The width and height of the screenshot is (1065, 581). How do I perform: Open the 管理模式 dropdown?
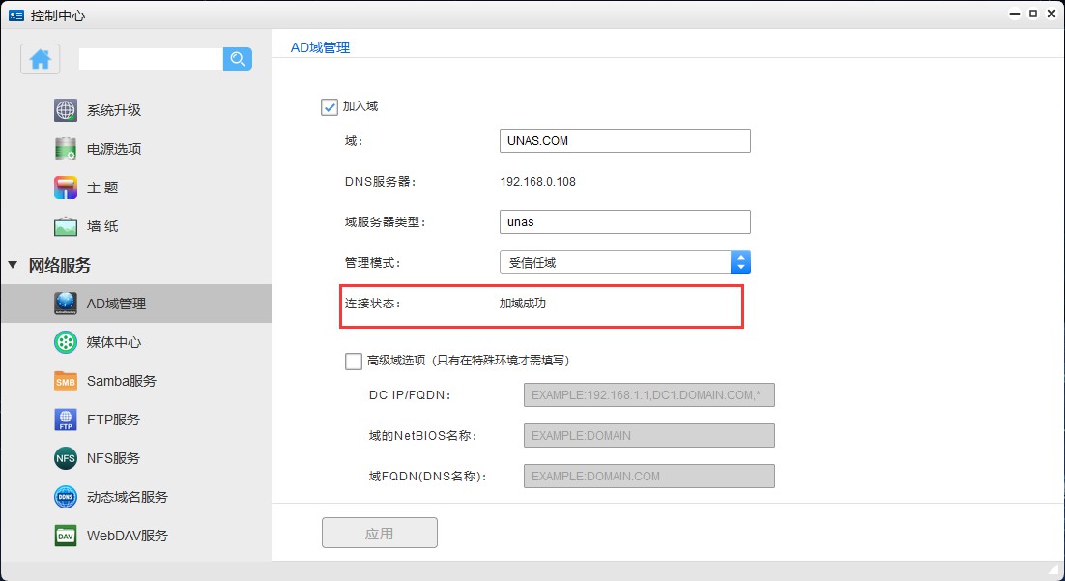740,262
